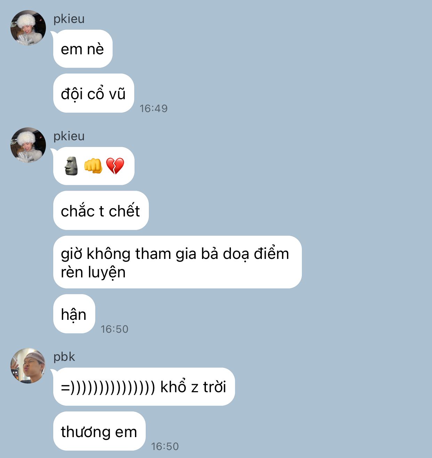Select the 'đội cổ vũ' message
Screen dimensions: 432x458
94,93
